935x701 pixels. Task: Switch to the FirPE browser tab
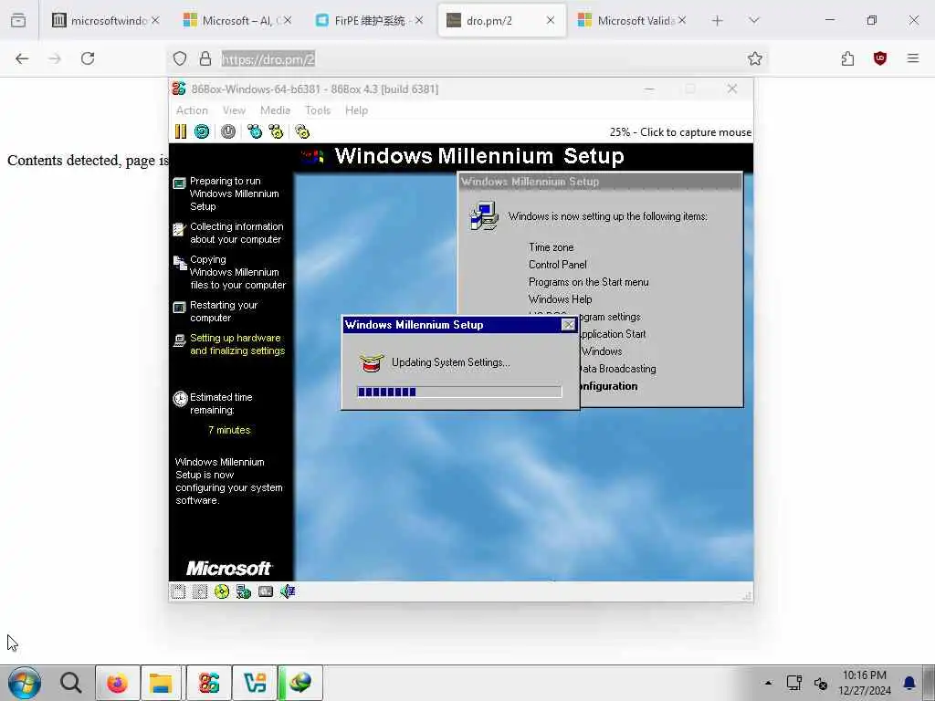(x=369, y=20)
